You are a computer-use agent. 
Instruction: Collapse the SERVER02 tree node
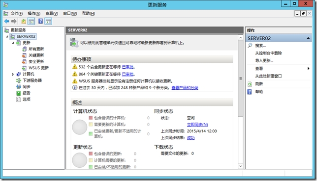point(7,36)
